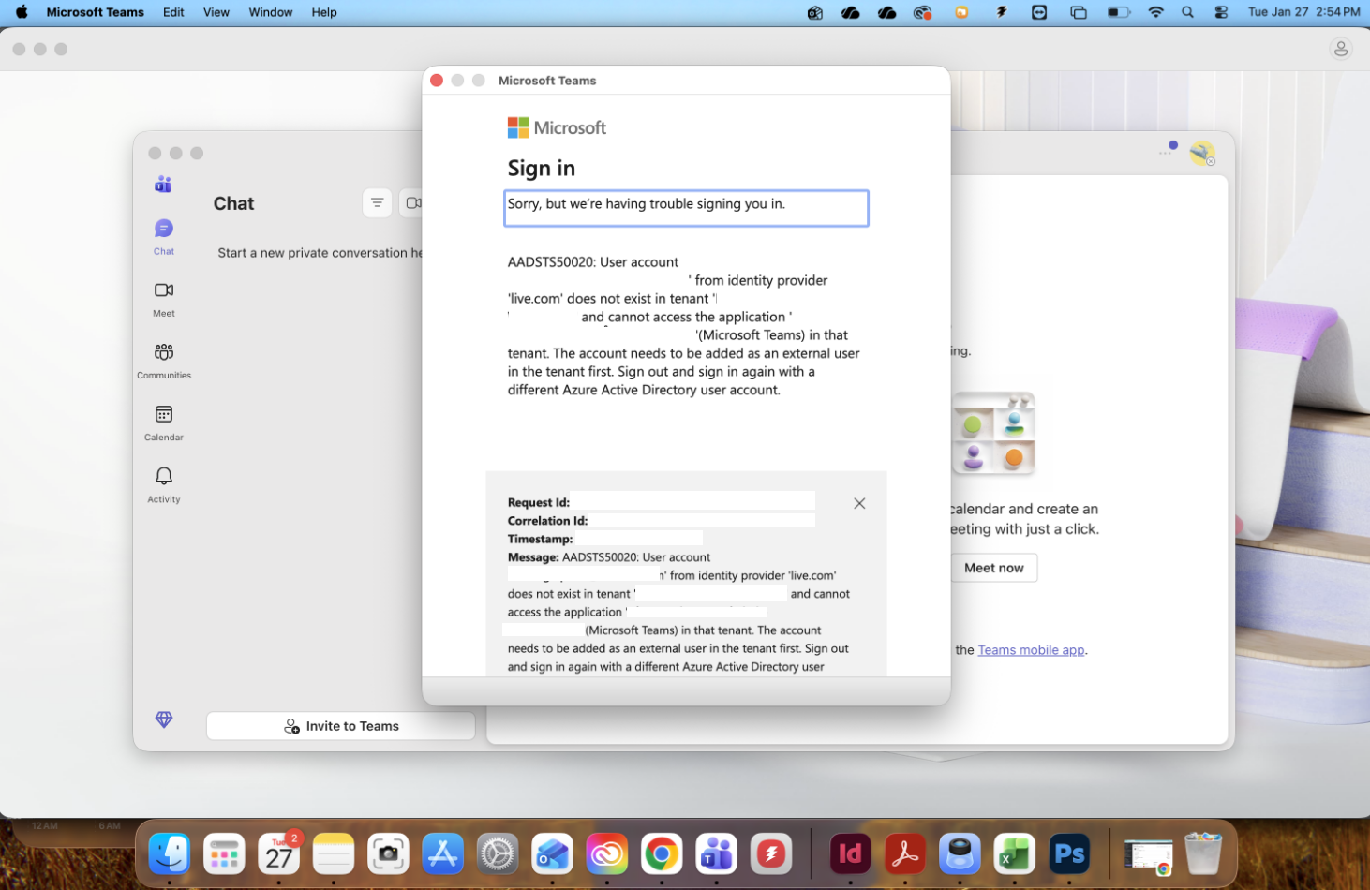
Task: Open Activity notifications in Teams sidebar
Action: (x=164, y=484)
